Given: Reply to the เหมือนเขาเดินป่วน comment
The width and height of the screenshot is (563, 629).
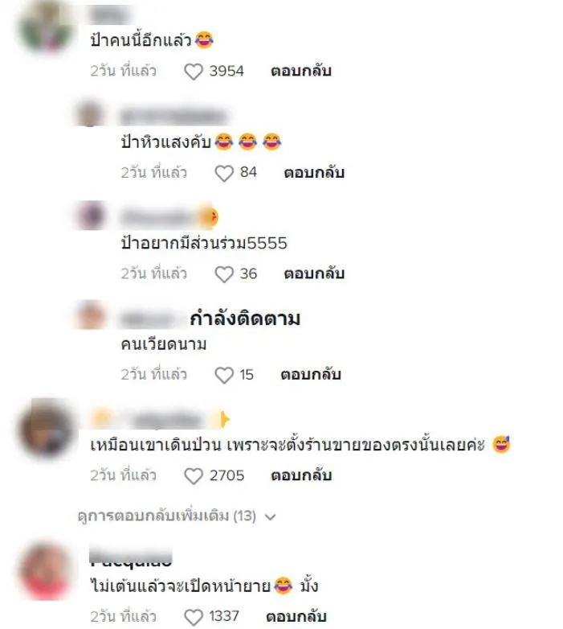Looking at the screenshot, I should coord(301,475).
